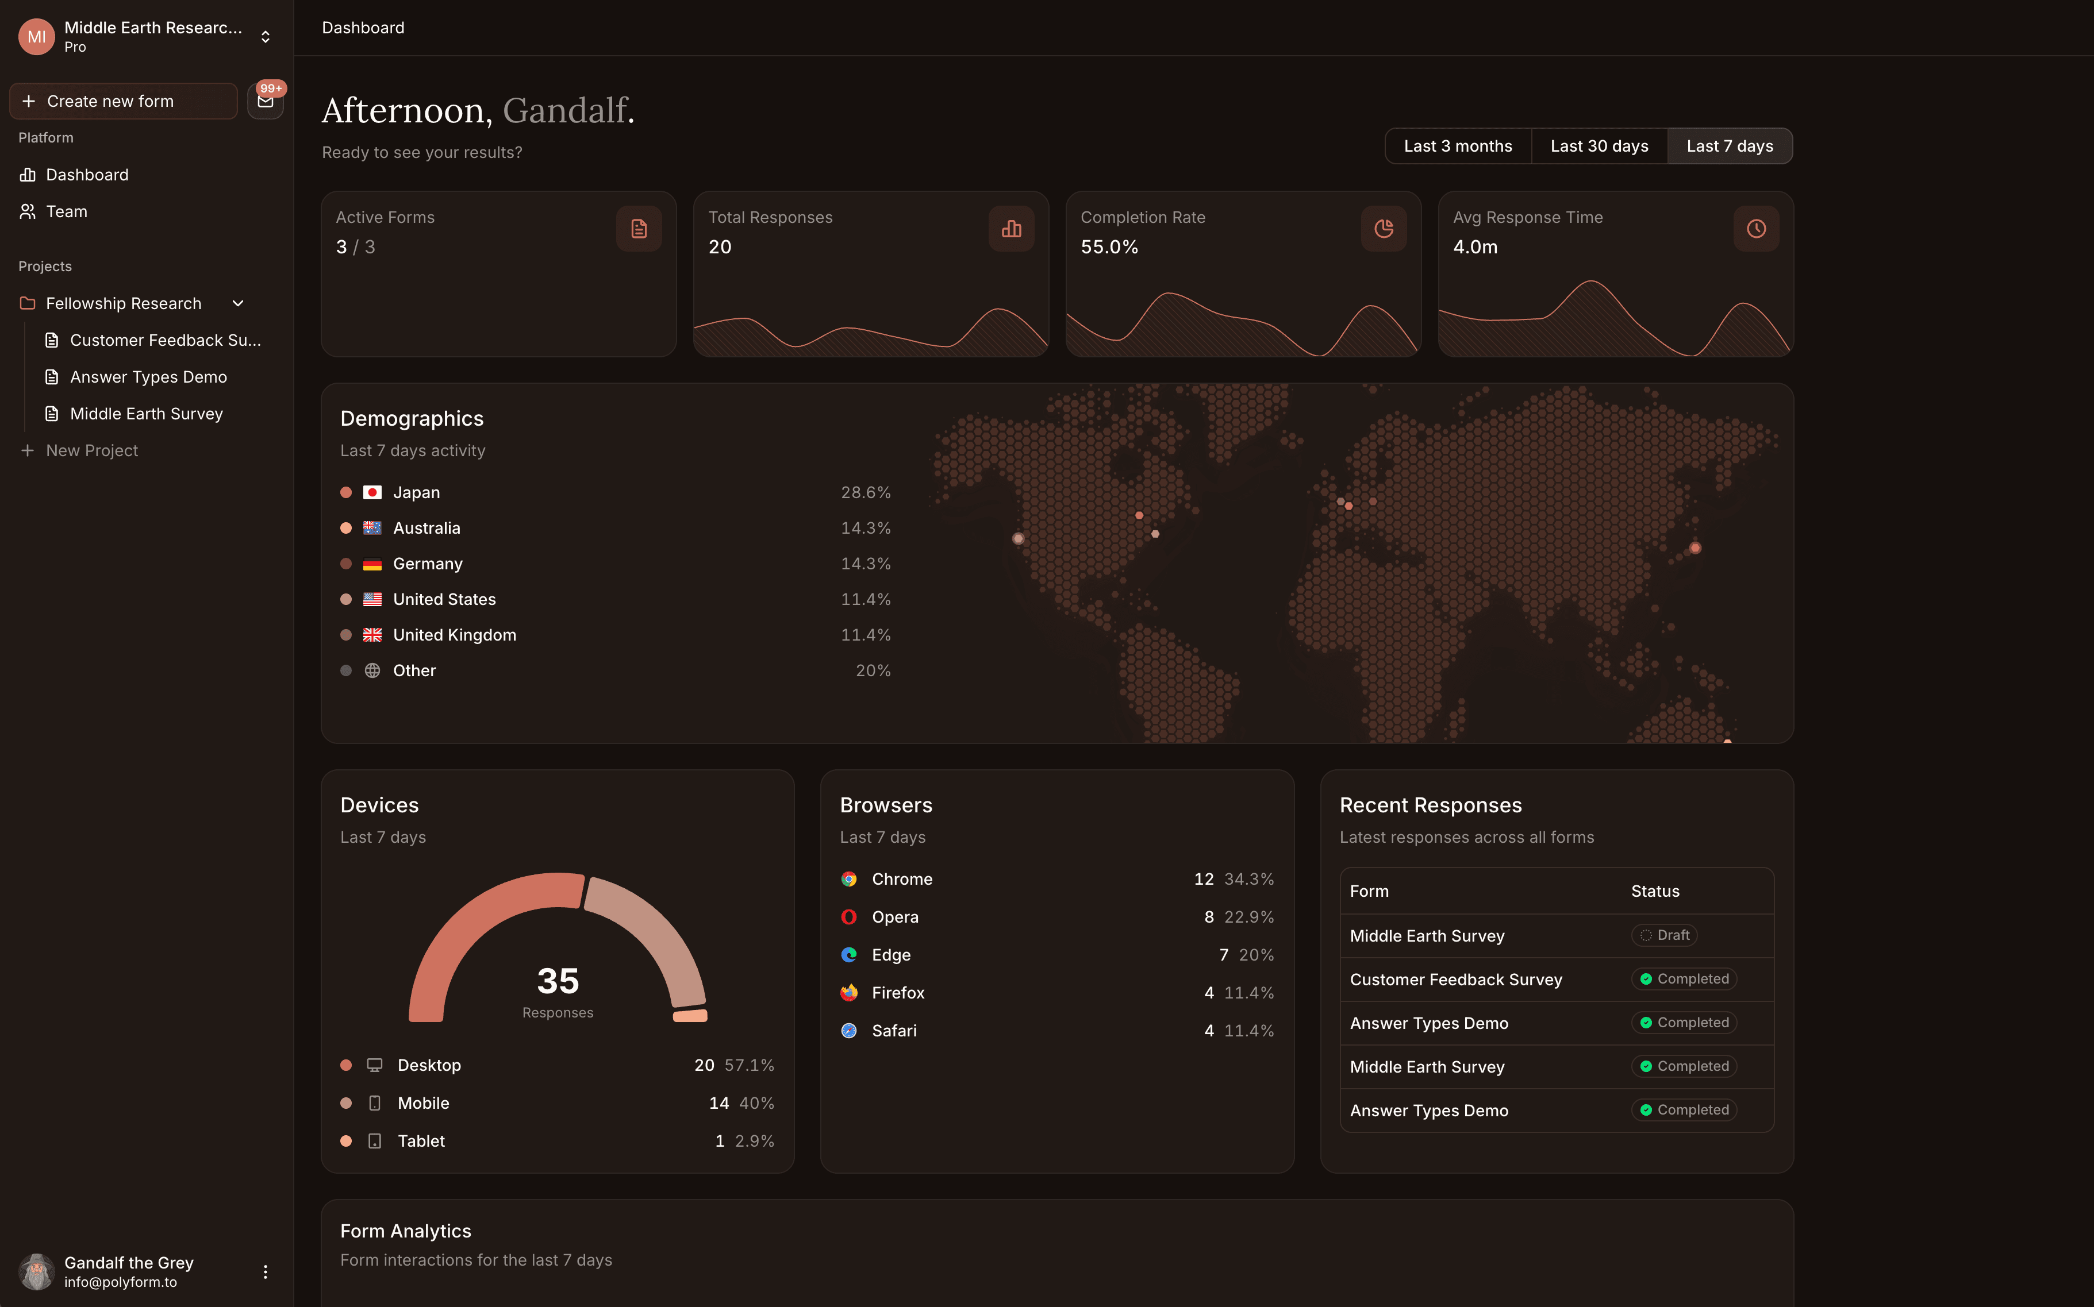Viewport: 2094px width, 1307px height.
Task: Click the Total Responses bar chart icon
Action: point(1011,228)
